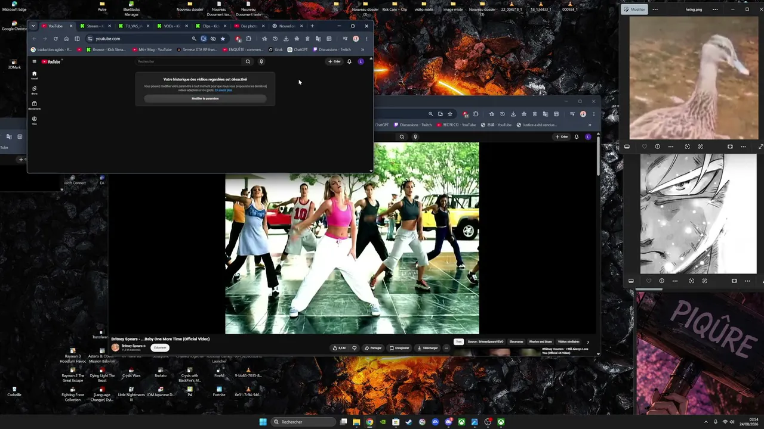The height and width of the screenshot is (429, 764).
Task: Open the YouTube guide hamburger menu in front window
Action: click(x=34, y=61)
